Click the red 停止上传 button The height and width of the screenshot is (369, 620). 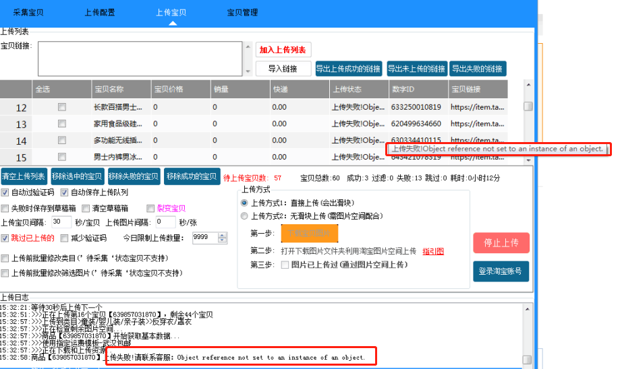click(501, 242)
